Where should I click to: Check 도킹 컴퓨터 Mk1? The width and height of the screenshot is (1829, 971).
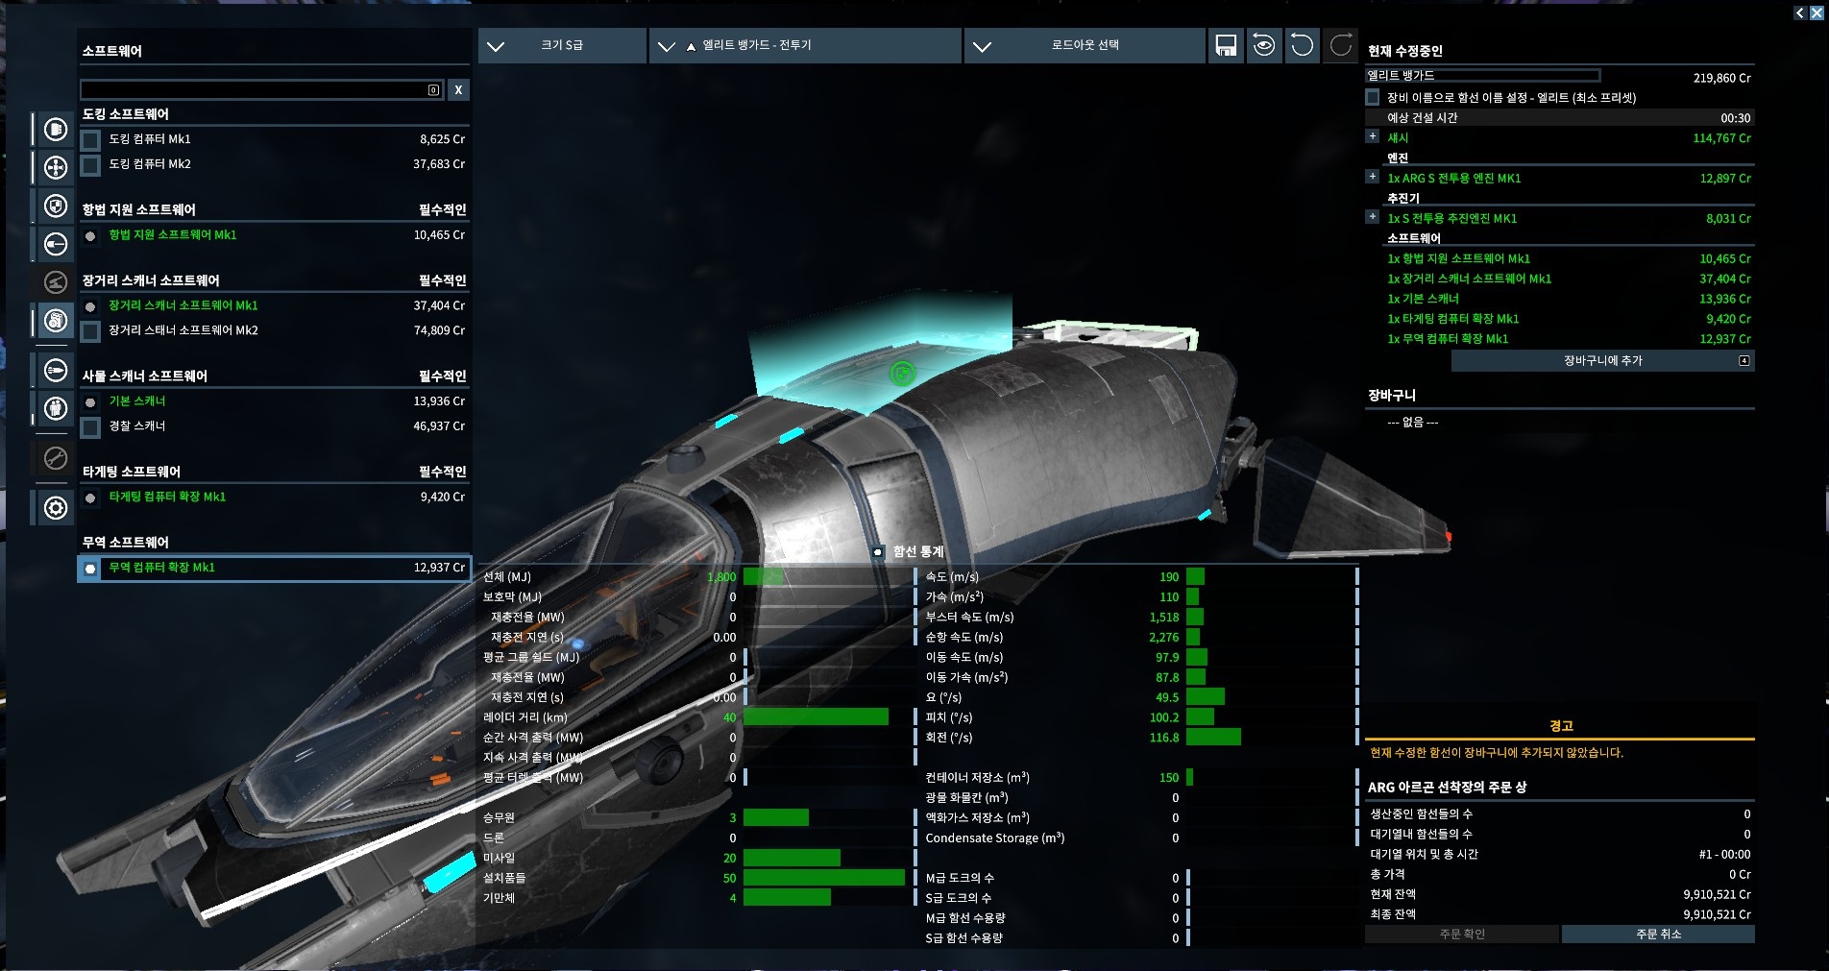[x=90, y=140]
